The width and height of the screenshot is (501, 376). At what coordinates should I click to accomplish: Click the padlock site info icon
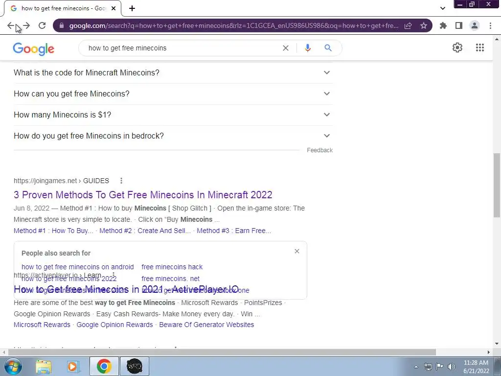coord(62,25)
